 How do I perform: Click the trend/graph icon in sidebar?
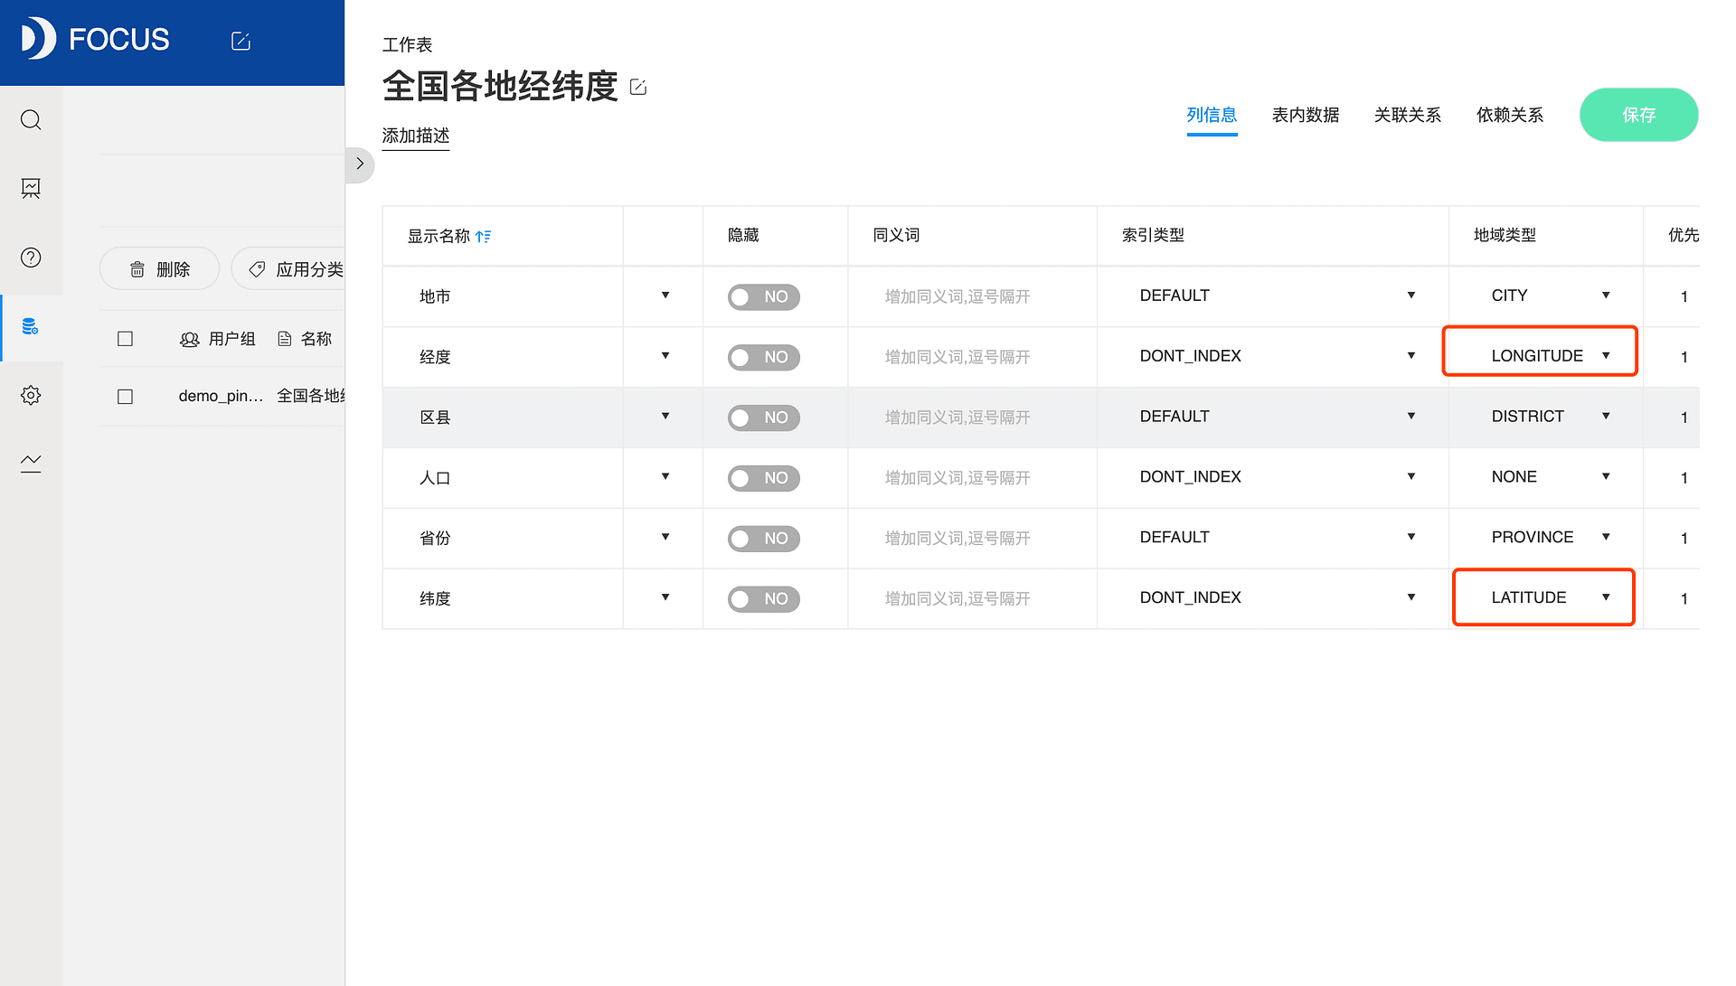click(x=31, y=463)
